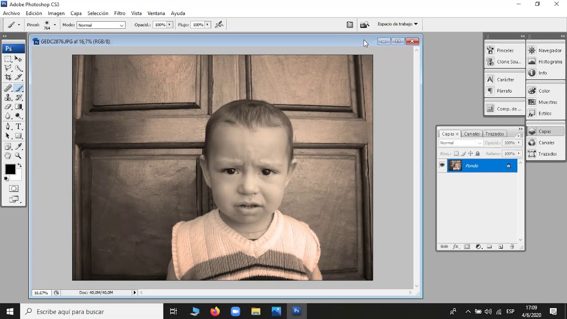Screen dimensions: 567x319
Task: Reset default foreground and background colors
Action: [x=6, y=179]
